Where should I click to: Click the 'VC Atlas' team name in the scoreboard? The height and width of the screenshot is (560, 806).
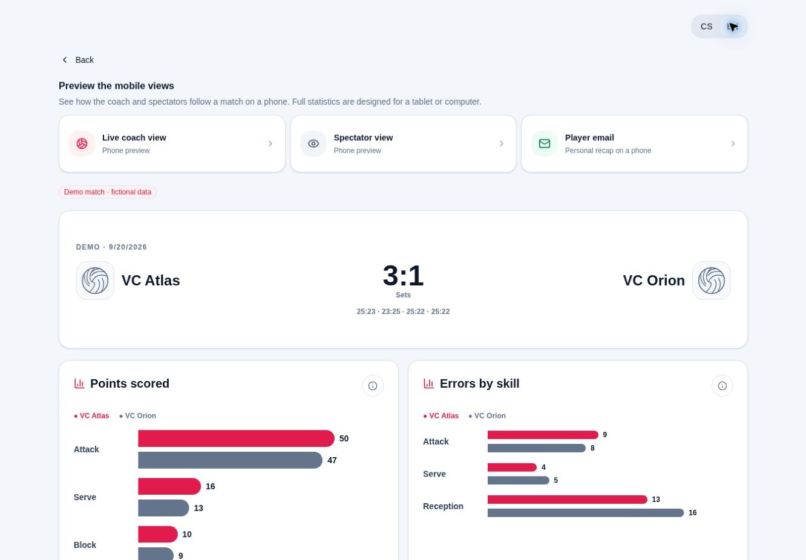[x=151, y=281]
